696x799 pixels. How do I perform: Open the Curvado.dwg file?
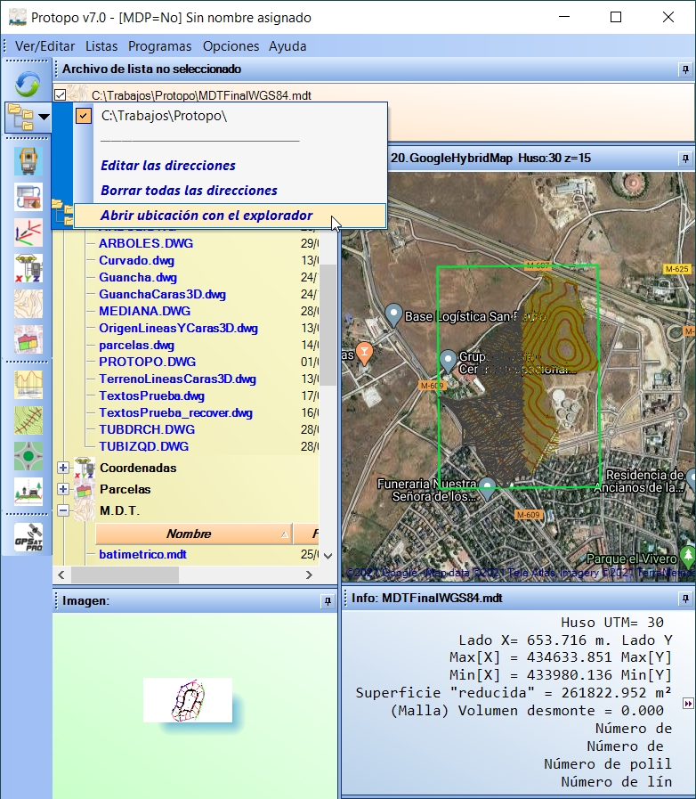136,260
